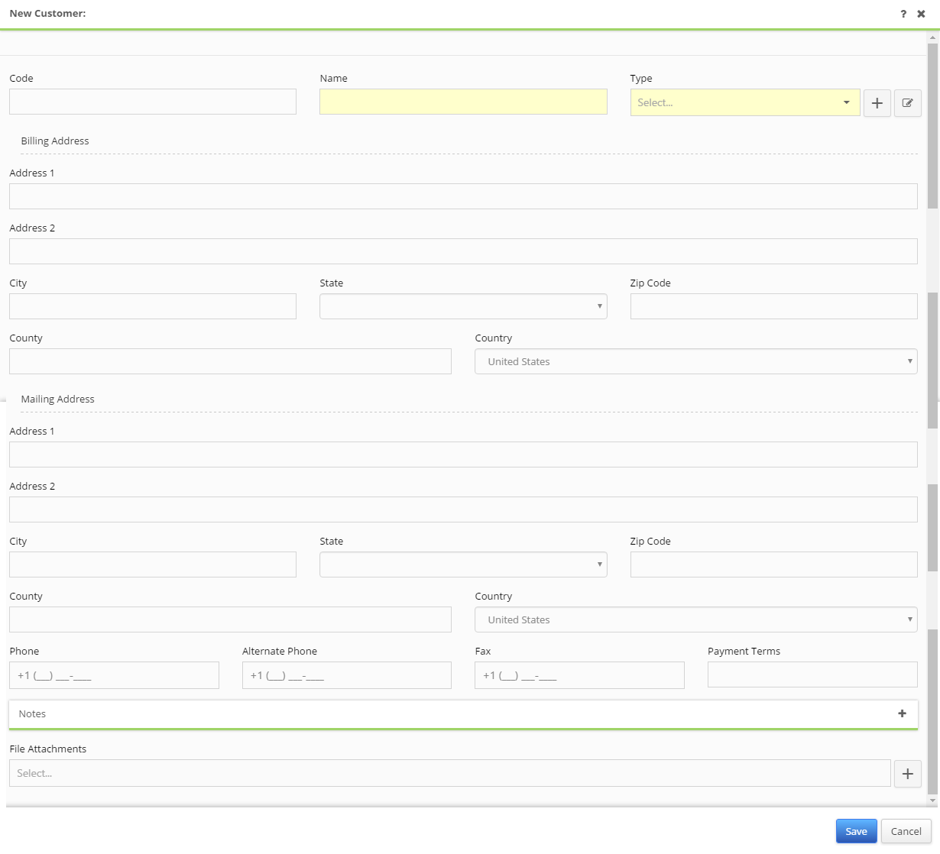
Task: Open the Billing Address State dropdown
Action: pyautogui.click(x=463, y=306)
